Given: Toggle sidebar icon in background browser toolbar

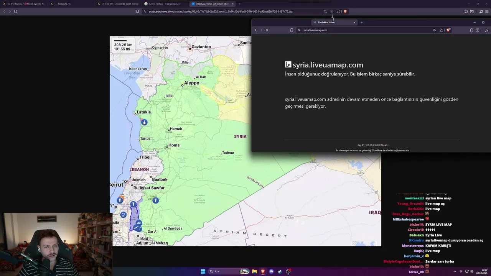Looking at the screenshot, I should 472,11.
